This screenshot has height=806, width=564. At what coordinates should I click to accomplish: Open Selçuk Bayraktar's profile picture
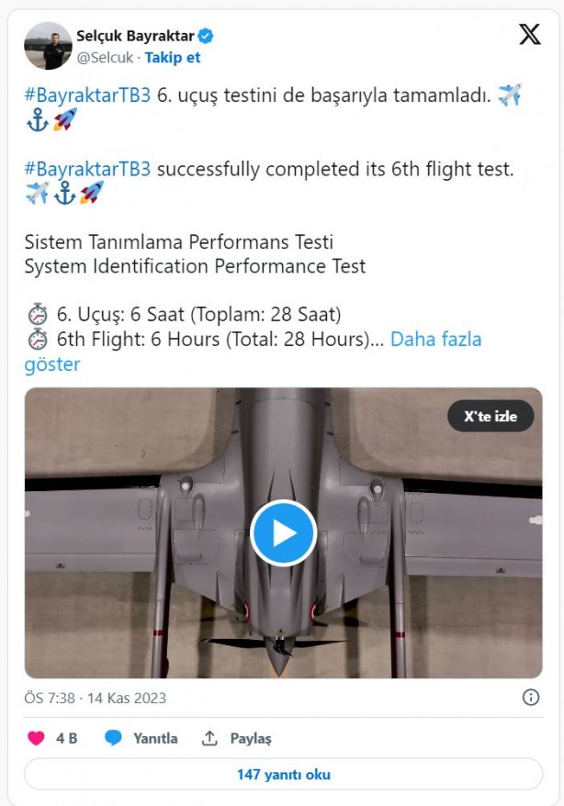[x=48, y=46]
